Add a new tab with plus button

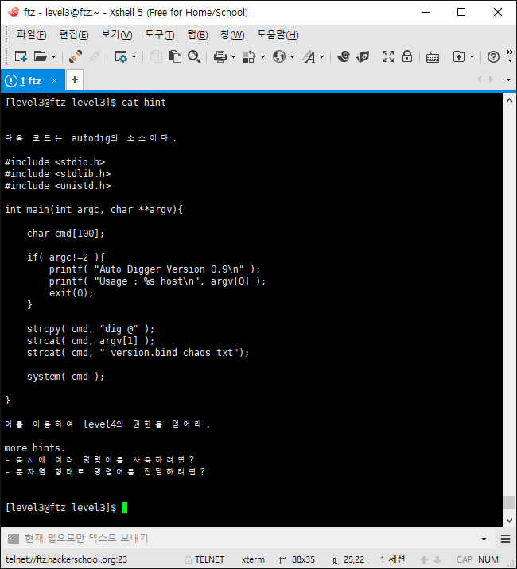pos(75,79)
